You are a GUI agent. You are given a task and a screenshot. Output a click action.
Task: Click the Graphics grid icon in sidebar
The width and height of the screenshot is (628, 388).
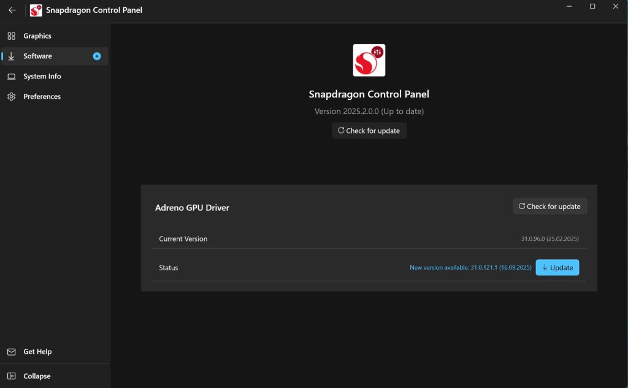(x=11, y=36)
